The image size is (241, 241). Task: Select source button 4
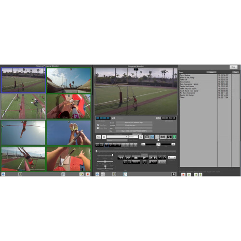[119, 145]
